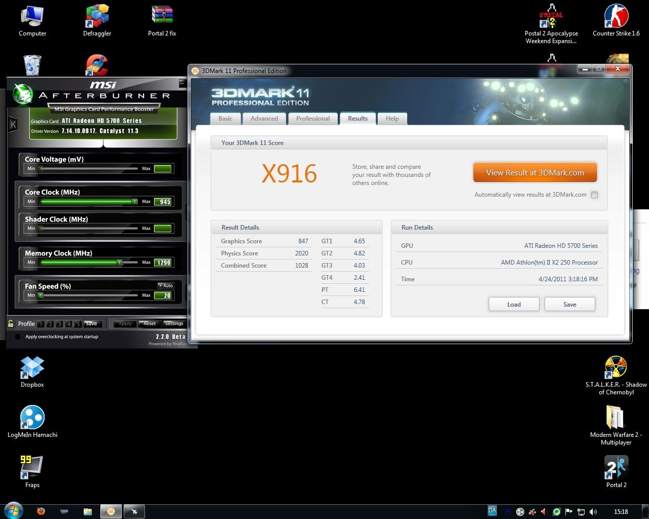Launch the Portal 2 desktop shortcut
Screen dimensions: 649x519
click(616, 471)
